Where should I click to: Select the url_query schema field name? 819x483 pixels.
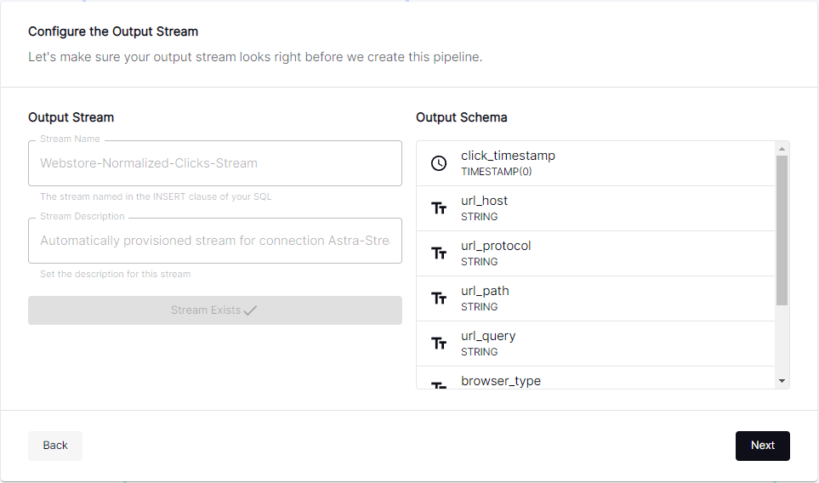point(488,336)
